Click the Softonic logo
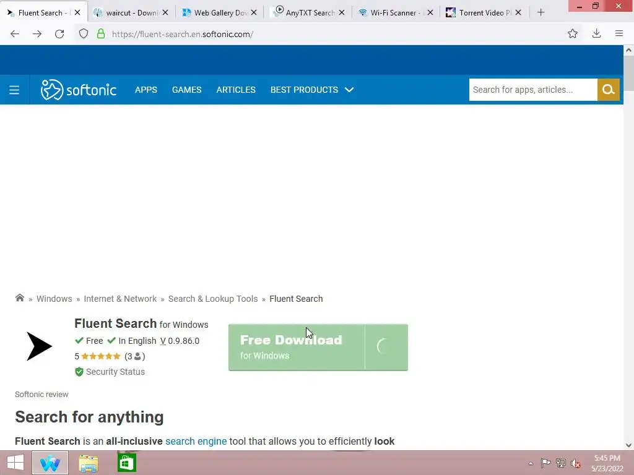Viewport: 634px width, 475px height. pos(79,89)
